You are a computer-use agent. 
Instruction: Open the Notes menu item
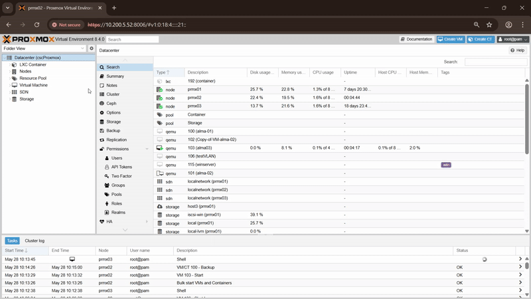point(125,86)
